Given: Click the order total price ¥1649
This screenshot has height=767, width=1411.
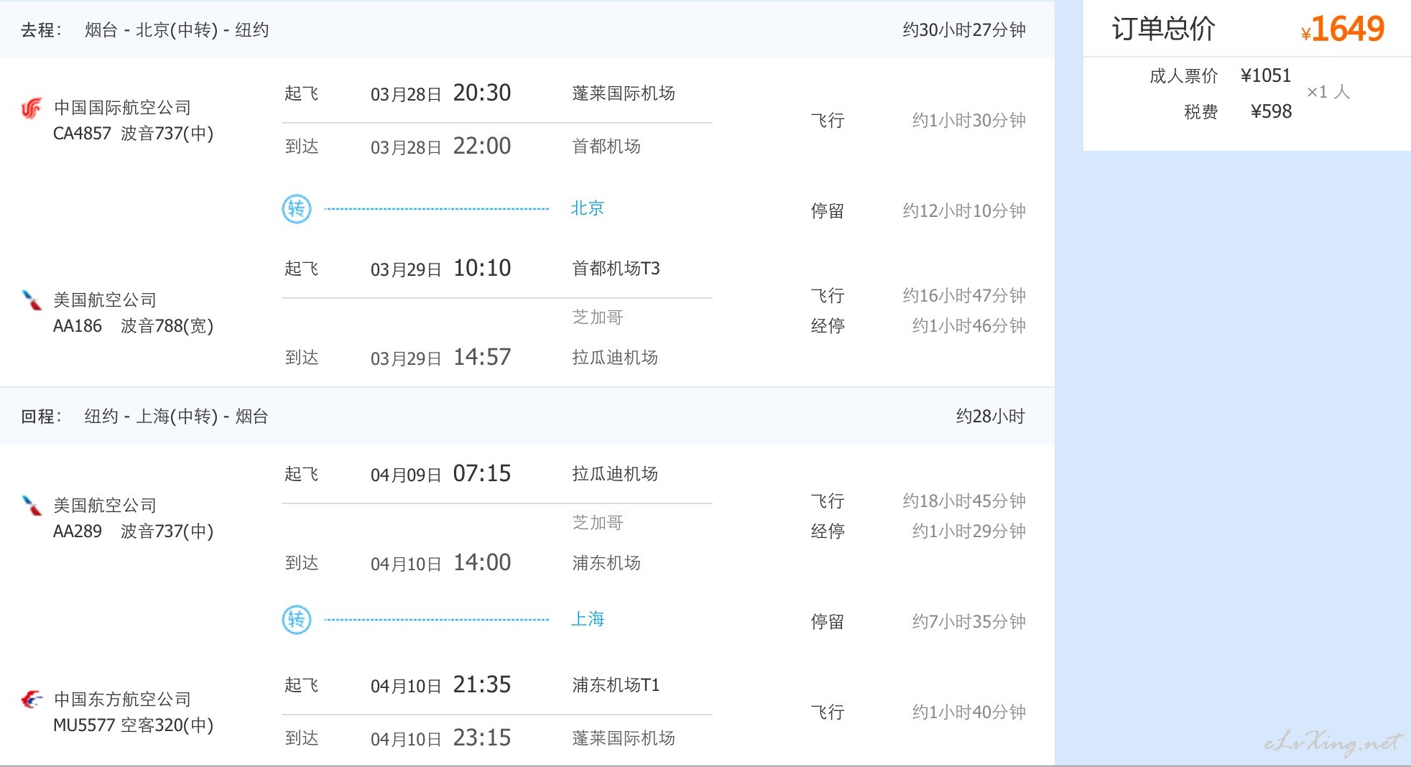Looking at the screenshot, I should [1343, 29].
